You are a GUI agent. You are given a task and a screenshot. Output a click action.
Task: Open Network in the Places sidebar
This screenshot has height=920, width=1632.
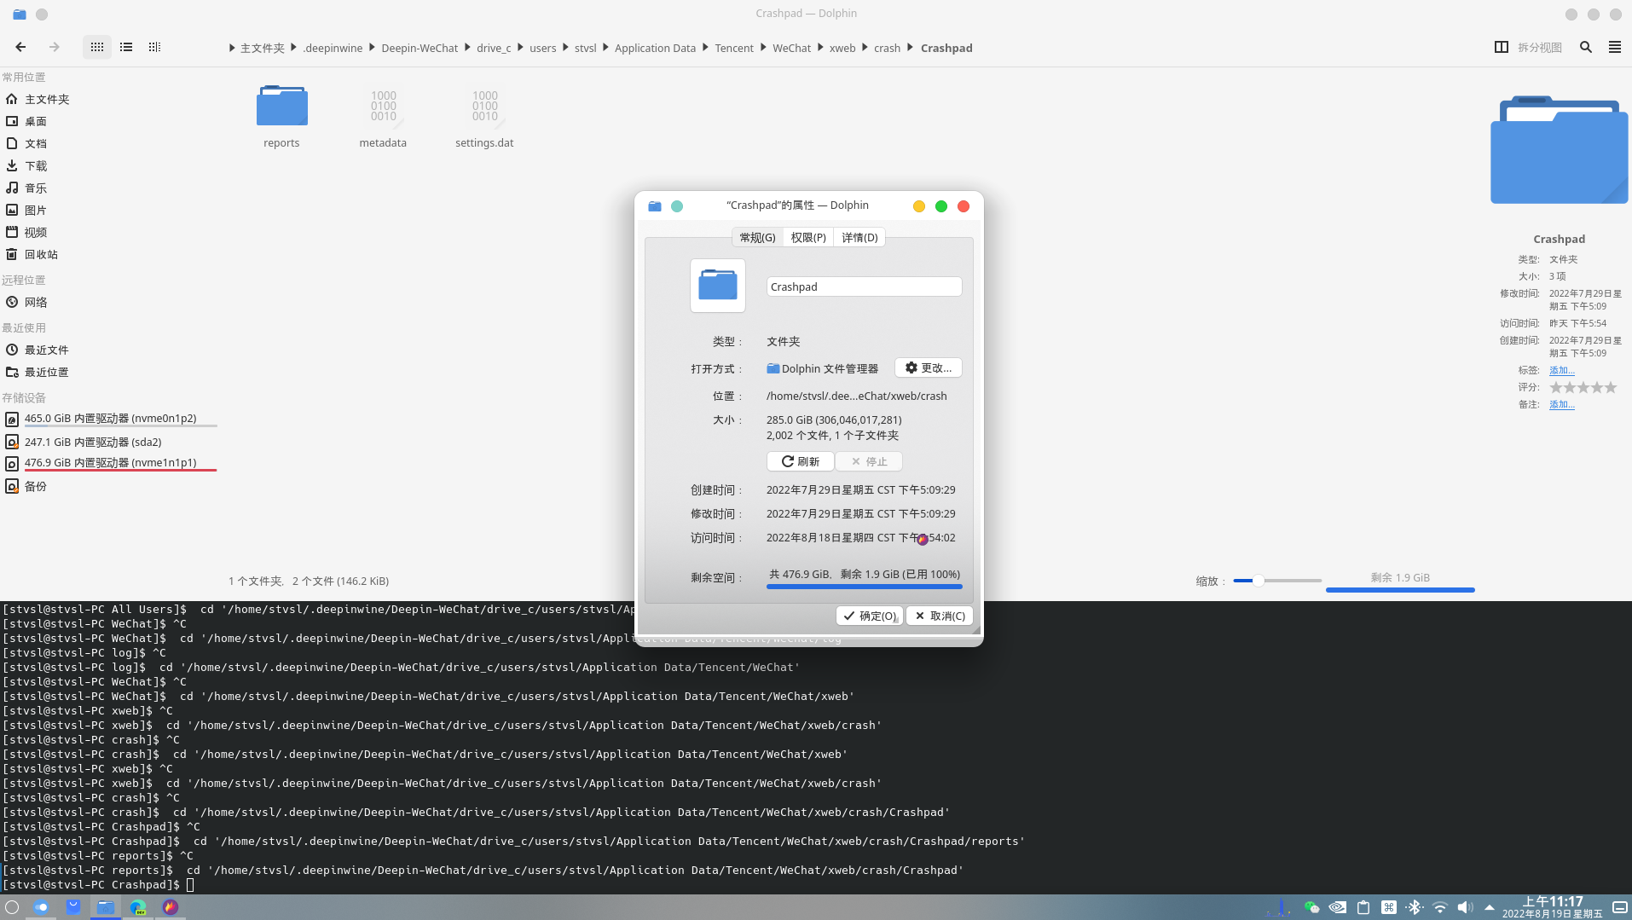[x=109, y=302]
